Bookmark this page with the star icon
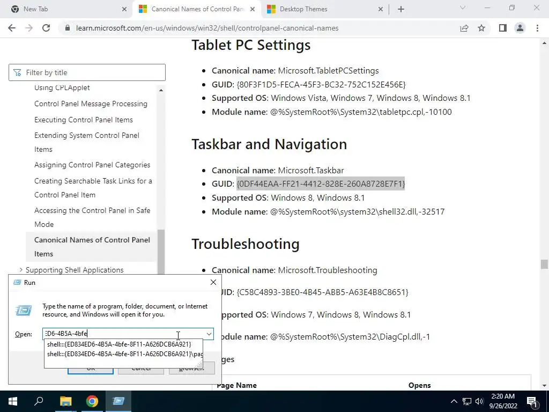This screenshot has width=549, height=412. coord(481,28)
